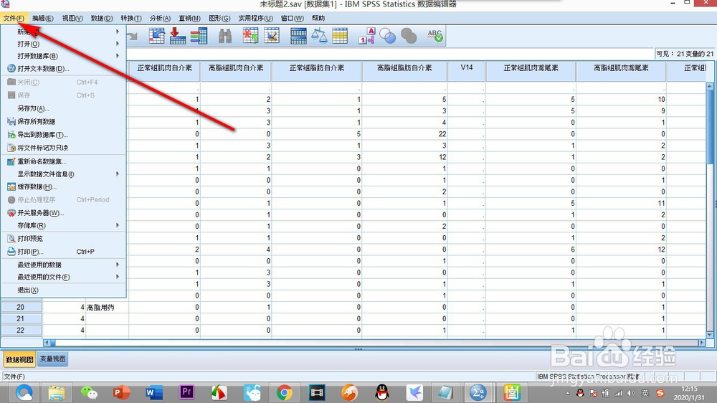Open the Variables info toolbar icon
The width and height of the screenshot is (717, 403).
[199, 36]
